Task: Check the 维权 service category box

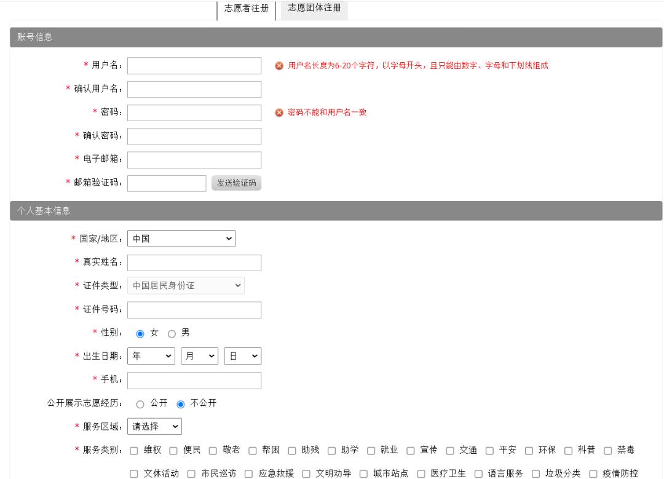Action: [134, 450]
